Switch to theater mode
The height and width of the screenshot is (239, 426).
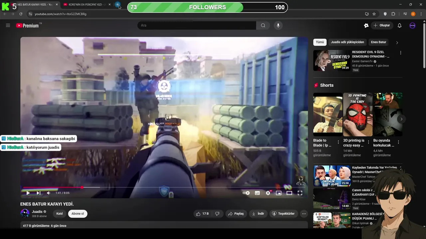pos(289,193)
